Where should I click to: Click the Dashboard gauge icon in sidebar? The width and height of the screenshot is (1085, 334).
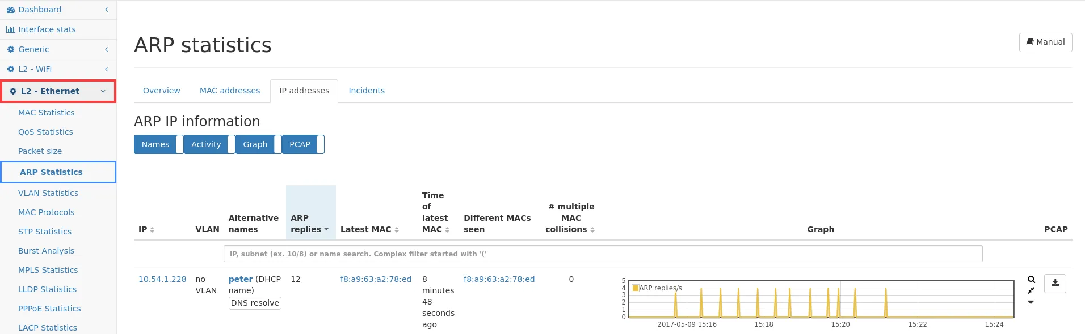(11, 10)
